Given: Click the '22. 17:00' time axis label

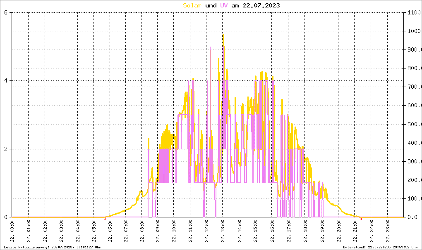Looking at the screenshot, I should (288, 231).
